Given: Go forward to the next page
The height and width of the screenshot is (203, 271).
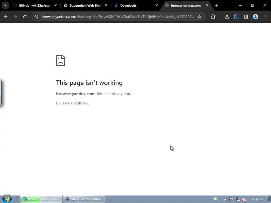Looking at the screenshot, I should pos(15,17).
